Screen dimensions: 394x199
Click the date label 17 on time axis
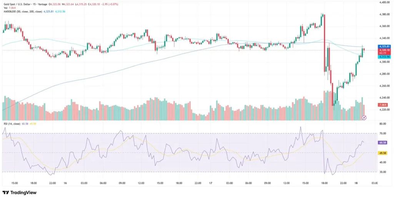tap(210, 183)
